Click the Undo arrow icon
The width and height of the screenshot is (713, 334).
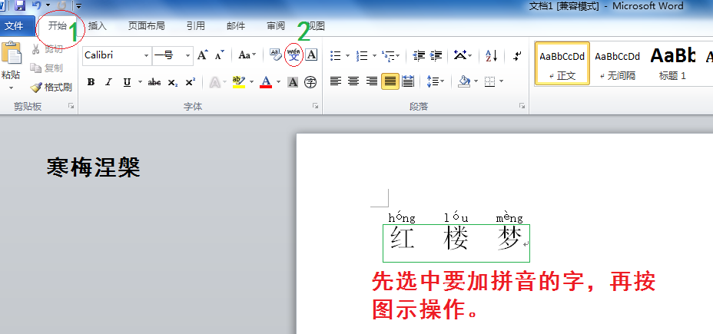point(37,5)
